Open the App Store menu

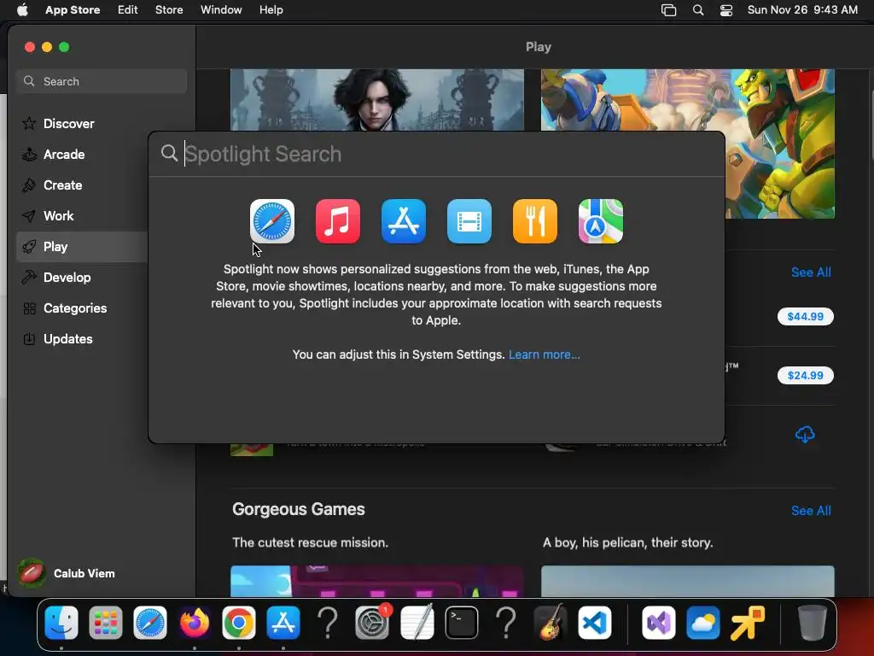click(73, 10)
